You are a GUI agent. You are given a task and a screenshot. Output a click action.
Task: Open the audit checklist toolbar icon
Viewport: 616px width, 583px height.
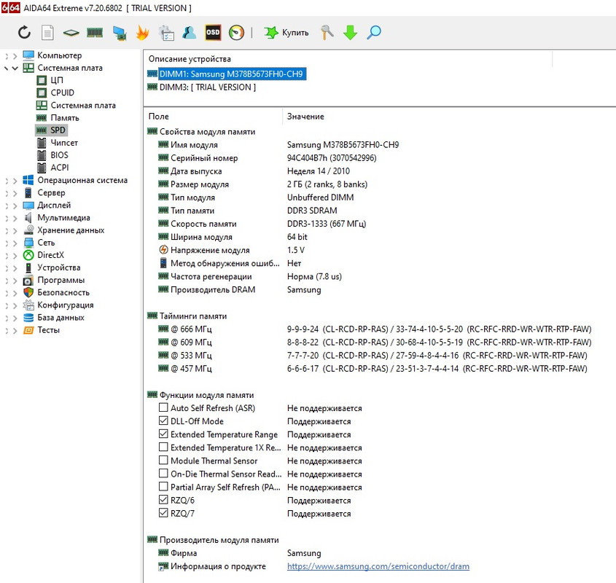point(166,33)
